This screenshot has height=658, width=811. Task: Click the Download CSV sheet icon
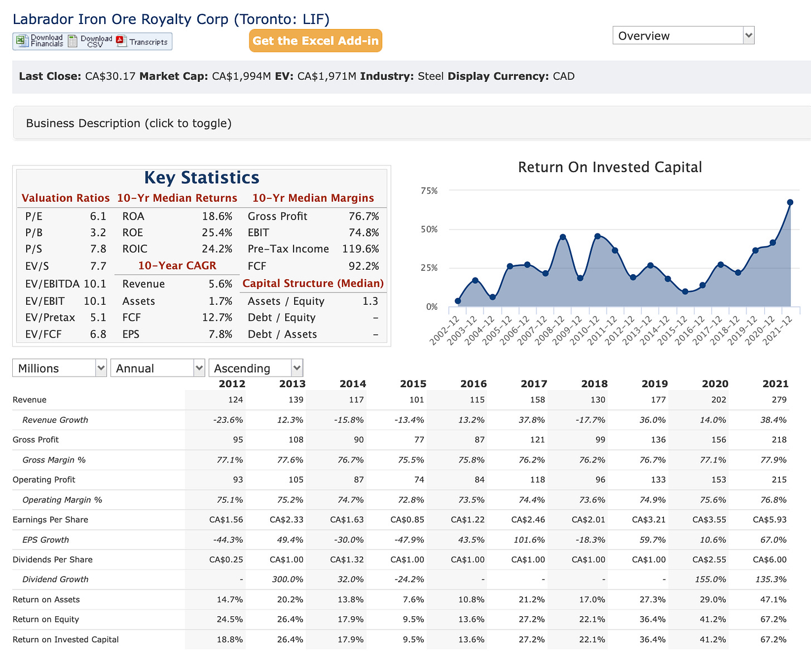pyautogui.click(x=72, y=41)
